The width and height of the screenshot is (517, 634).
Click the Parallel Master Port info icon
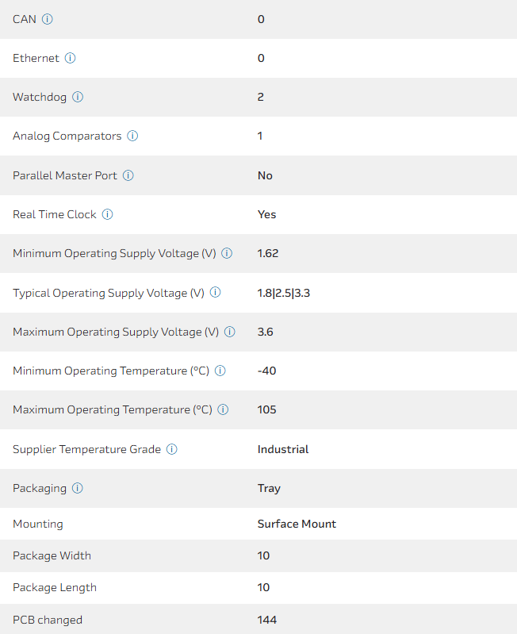point(128,175)
